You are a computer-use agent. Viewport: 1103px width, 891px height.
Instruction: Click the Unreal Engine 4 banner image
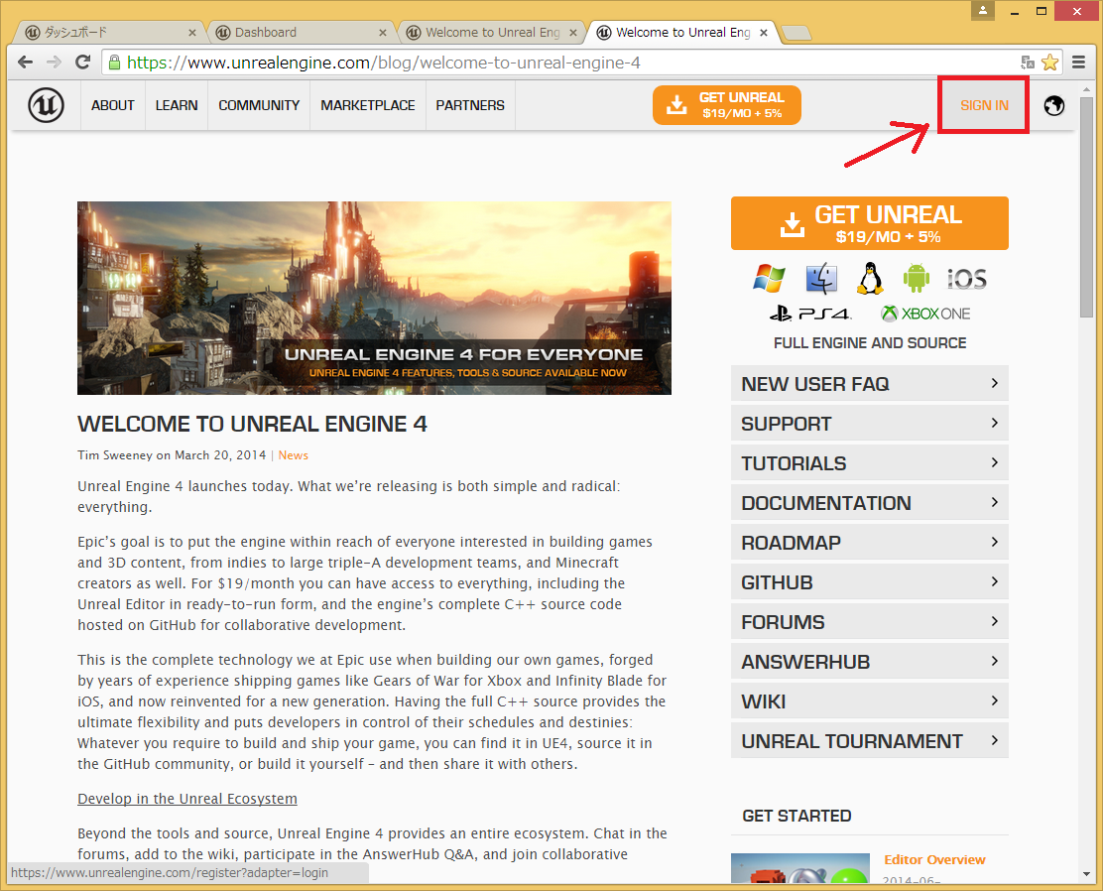[374, 298]
